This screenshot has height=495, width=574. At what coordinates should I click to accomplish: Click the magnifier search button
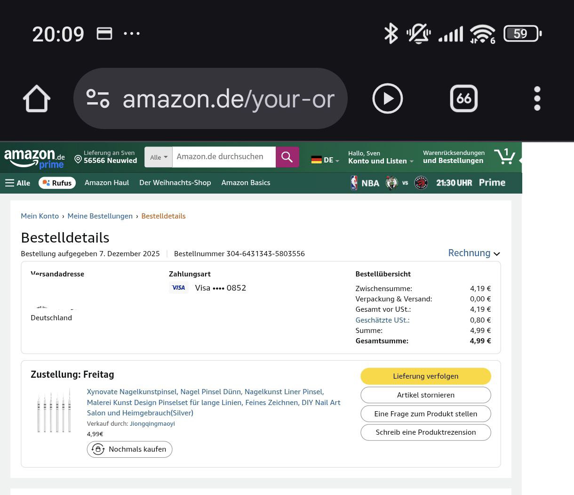point(287,157)
